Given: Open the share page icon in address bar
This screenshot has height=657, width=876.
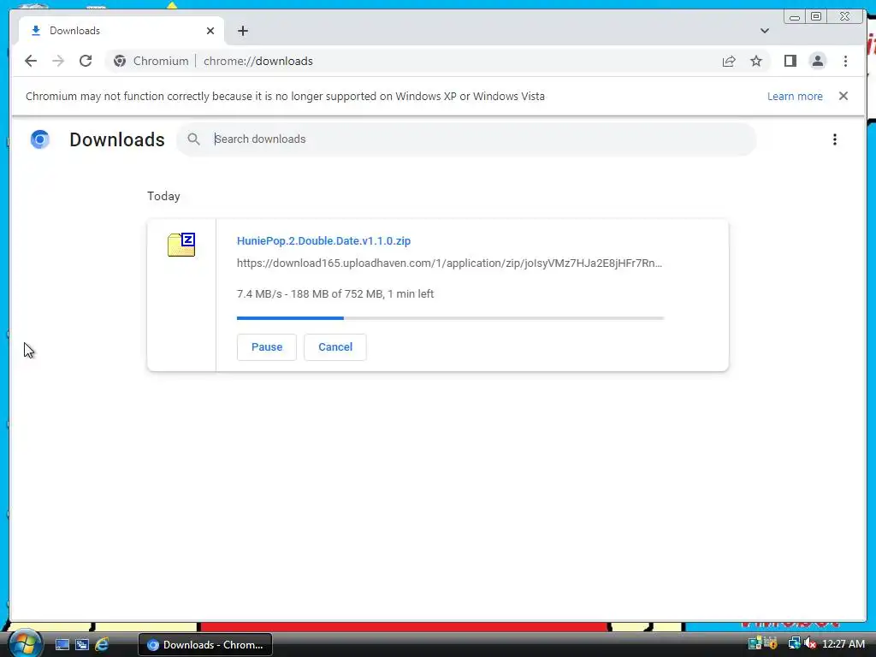Looking at the screenshot, I should pyautogui.click(x=729, y=61).
